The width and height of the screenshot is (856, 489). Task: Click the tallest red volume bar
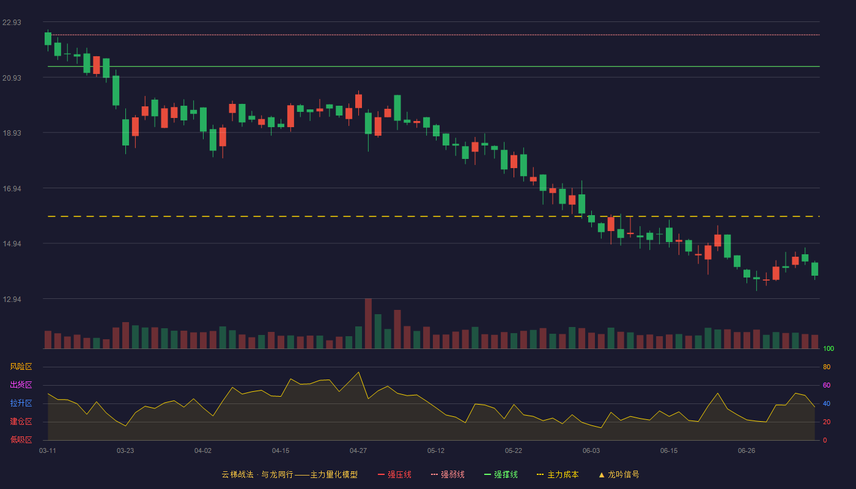click(x=368, y=323)
